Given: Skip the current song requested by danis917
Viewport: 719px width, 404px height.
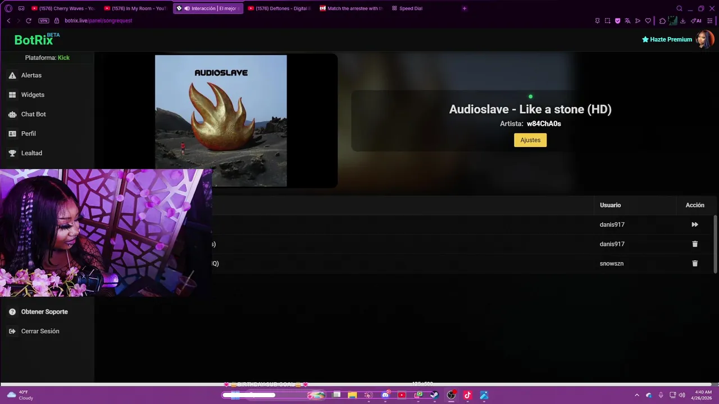Looking at the screenshot, I should coord(695,224).
